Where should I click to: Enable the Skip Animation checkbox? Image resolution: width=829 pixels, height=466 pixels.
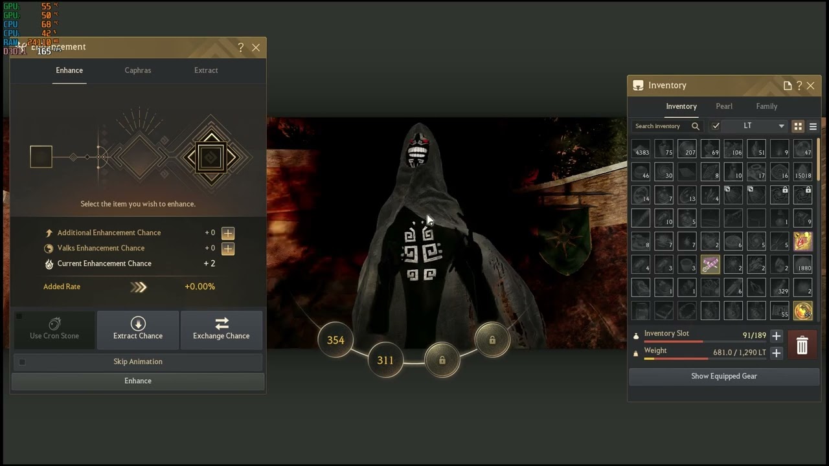(x=22, y=362)
